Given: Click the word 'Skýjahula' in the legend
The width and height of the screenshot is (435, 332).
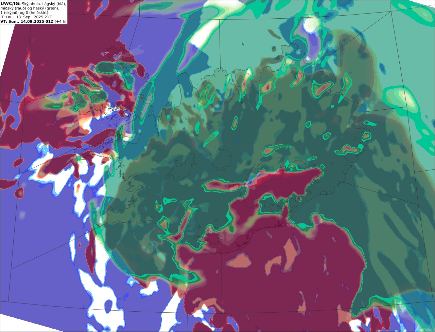Looking at the screenshot, I should pos(31,4).
